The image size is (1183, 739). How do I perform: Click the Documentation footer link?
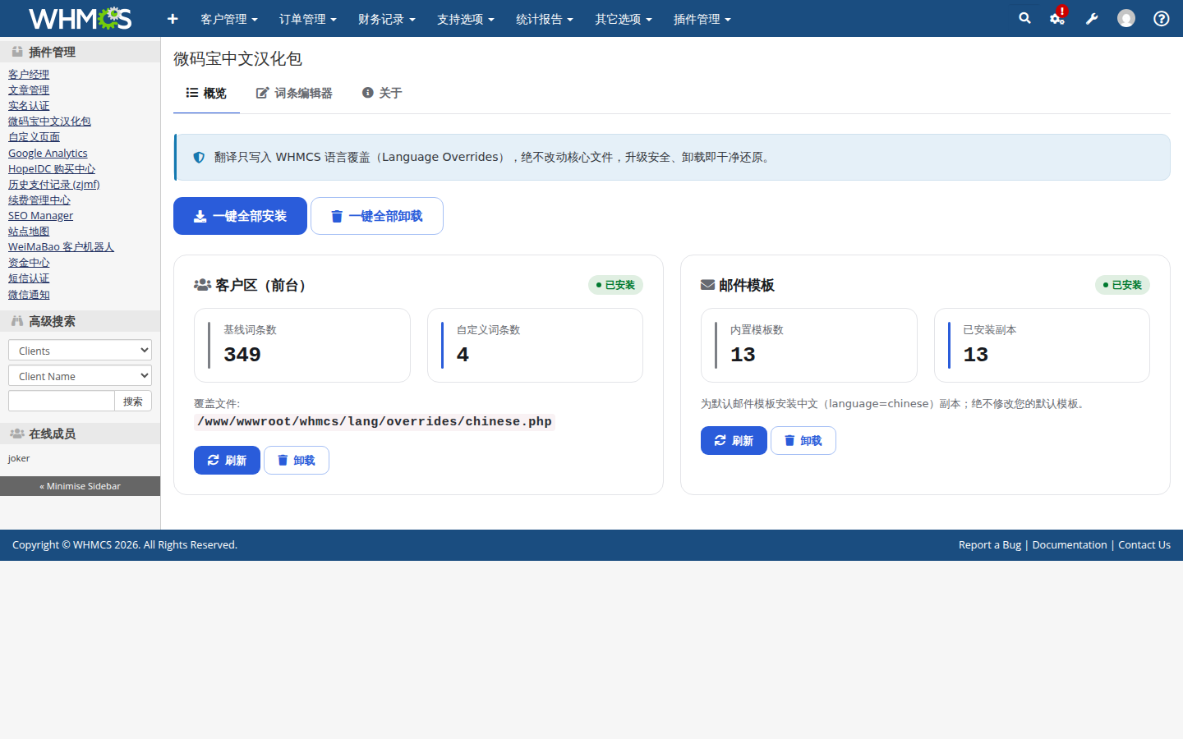1070,545
